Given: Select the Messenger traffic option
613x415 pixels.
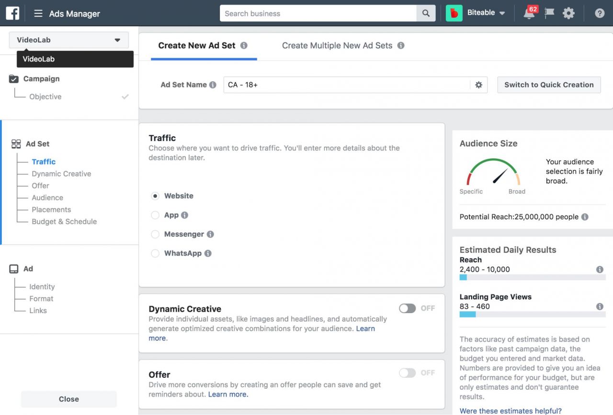Looking at the screenshot, I should pos(155,234).
